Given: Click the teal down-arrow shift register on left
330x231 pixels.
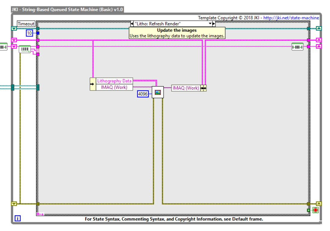Looking at the screenshot, I should pyautogui.click(x=14, y=29).
